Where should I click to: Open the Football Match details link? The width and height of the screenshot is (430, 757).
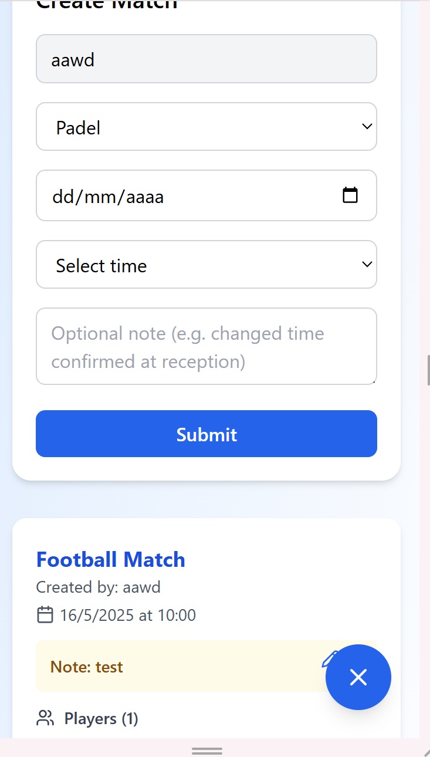click(x=110, y=559)
